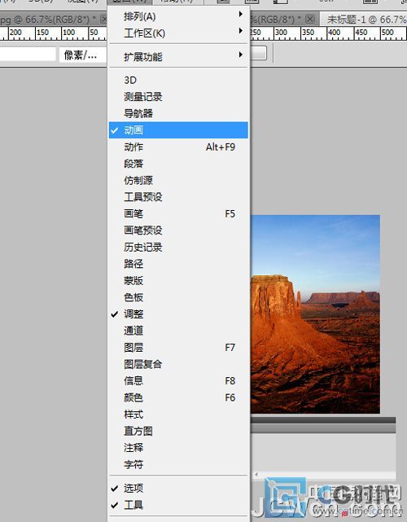
Task: Open the 直方图 panel
Action: pyautogui.click(x=178, y=431)
